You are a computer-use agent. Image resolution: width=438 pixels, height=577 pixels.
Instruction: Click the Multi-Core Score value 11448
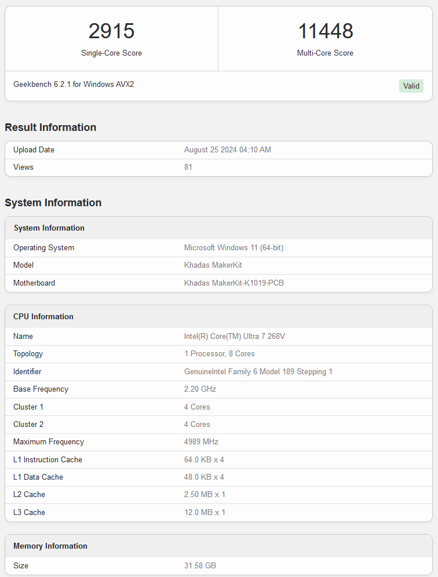click(325, 31)
